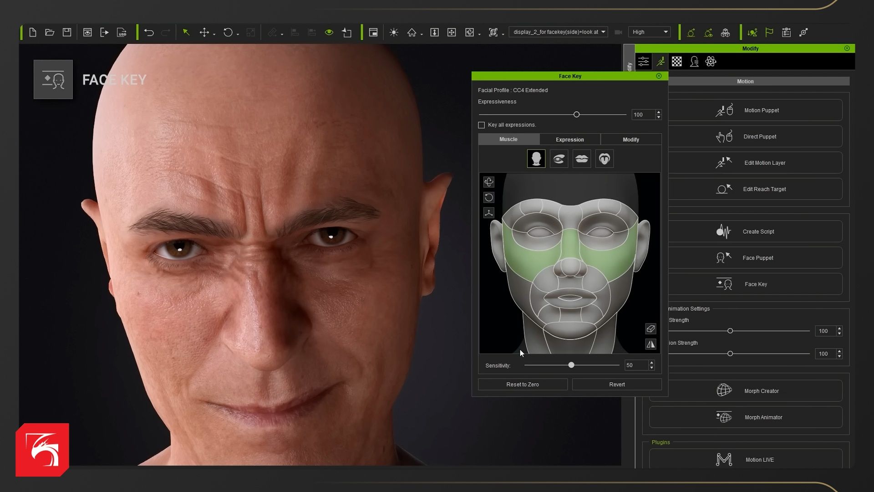Click the eraser icon on face map
Viewport: 874px width, 492px height.
point(651,329)
